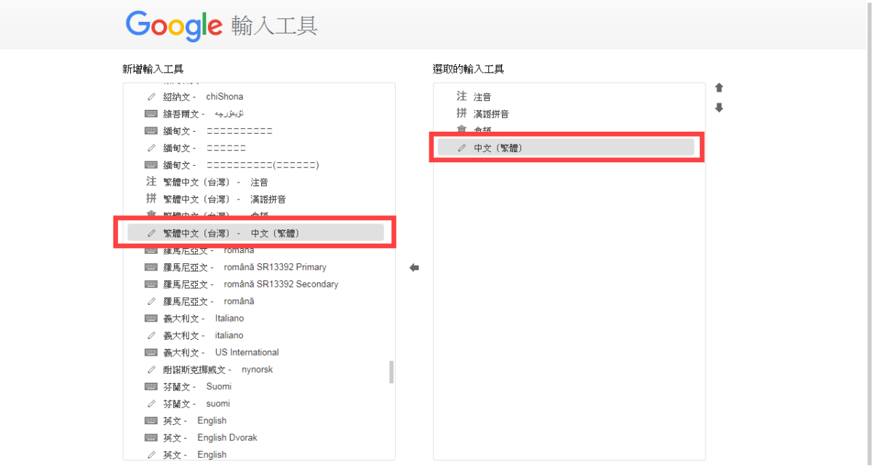The width and height of the screenshot is (873, 470).
Task: Click the 注 icon in the 新增輸入工具 list
Action: (151, 182)
